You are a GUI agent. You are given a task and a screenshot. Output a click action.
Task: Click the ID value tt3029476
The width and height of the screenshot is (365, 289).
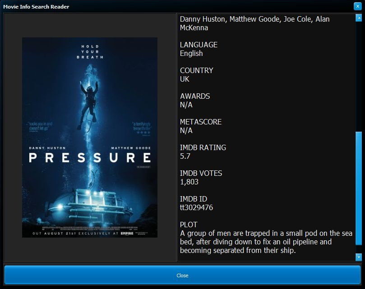point(196,207)
